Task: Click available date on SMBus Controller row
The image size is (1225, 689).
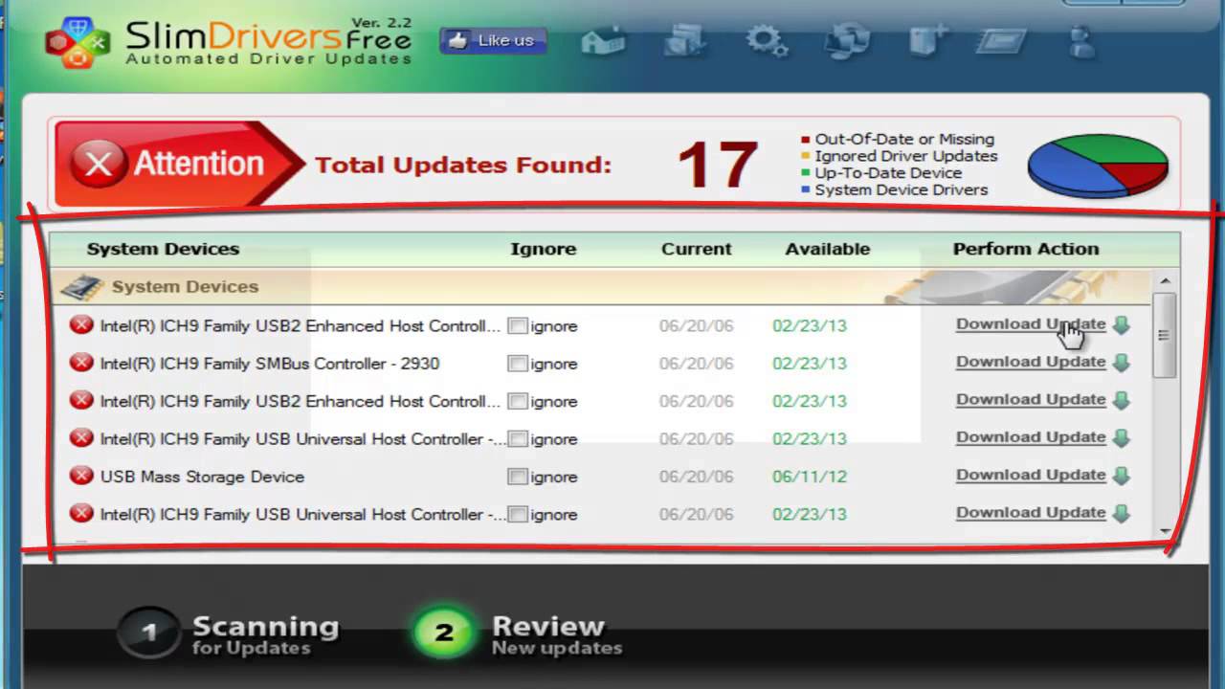Action: [810, 364]
